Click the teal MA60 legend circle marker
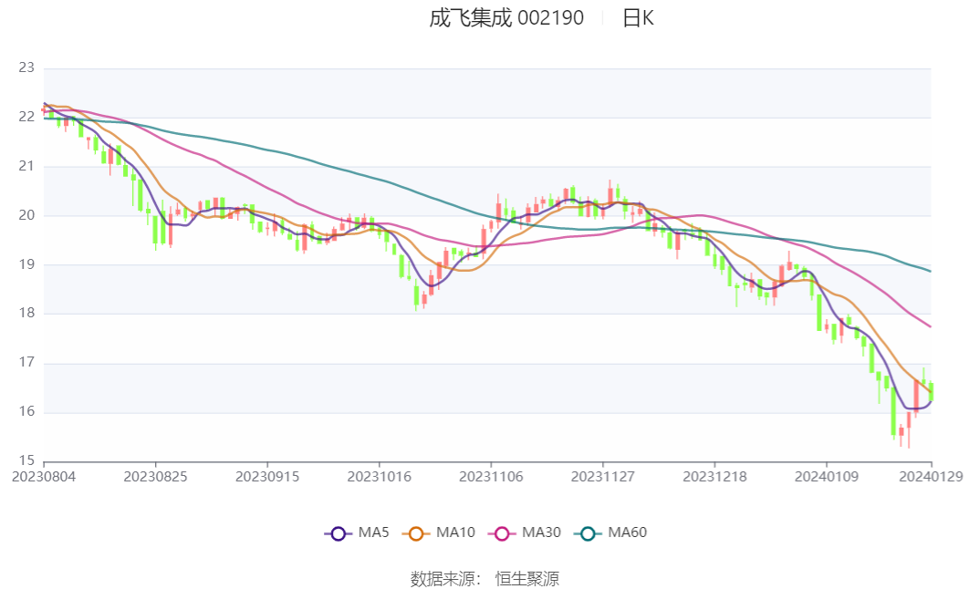This screenshot has height=589, width=969. pyautogui.click(x=588, y=533)
